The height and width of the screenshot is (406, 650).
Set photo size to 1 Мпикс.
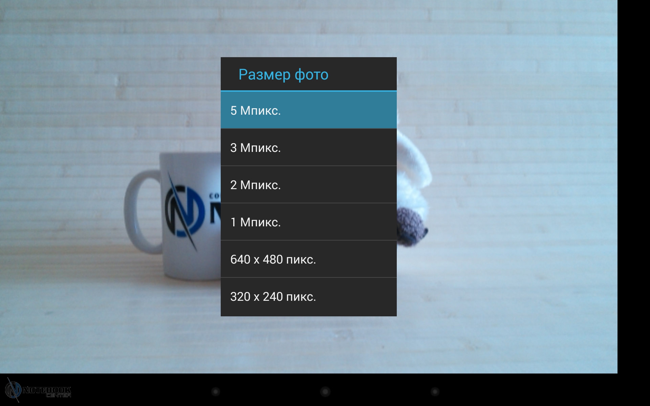click(308, 222)
